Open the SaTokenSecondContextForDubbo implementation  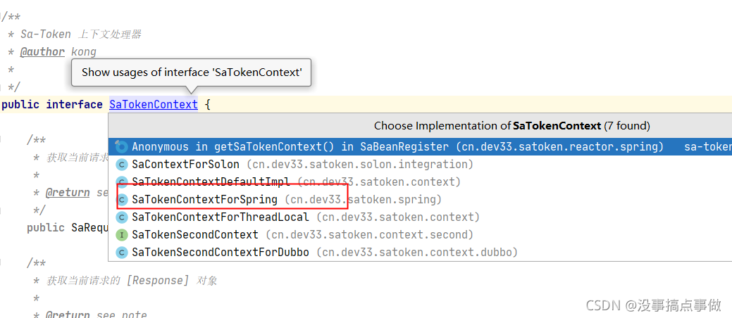[x=420, y=253]
